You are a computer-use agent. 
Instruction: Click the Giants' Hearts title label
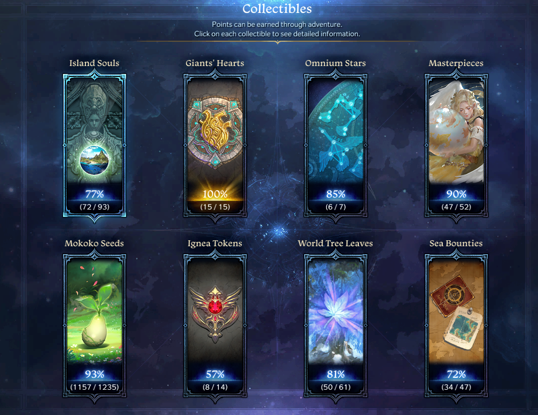[x=215, y=63]
